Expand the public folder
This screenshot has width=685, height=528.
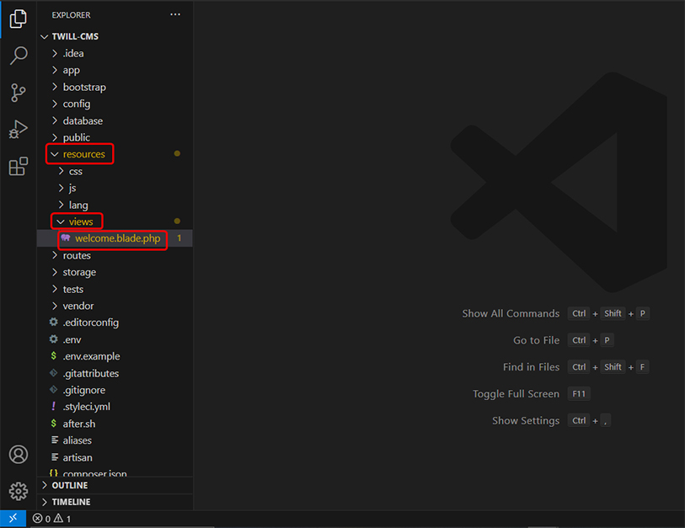coord(55,137)
